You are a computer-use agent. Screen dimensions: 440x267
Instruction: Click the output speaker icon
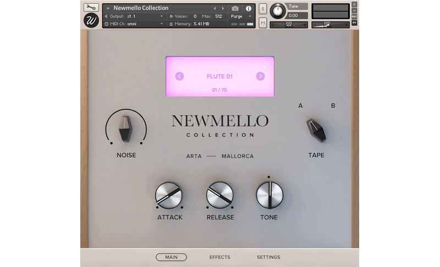[106, 16]
